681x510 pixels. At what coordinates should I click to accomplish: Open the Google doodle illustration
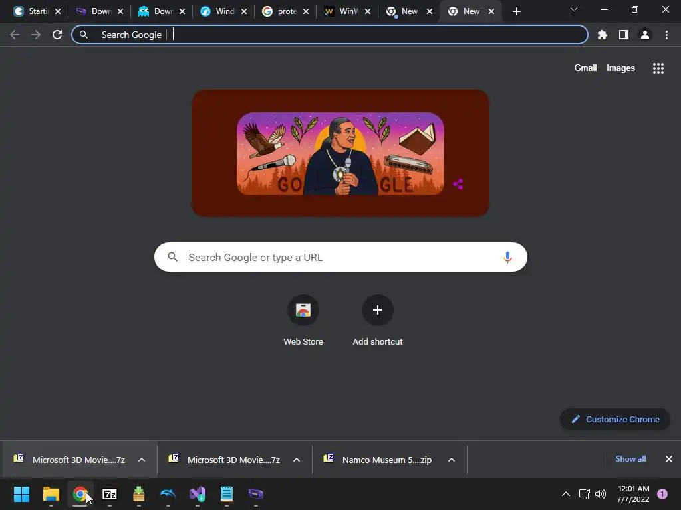(x=340, y=153)
